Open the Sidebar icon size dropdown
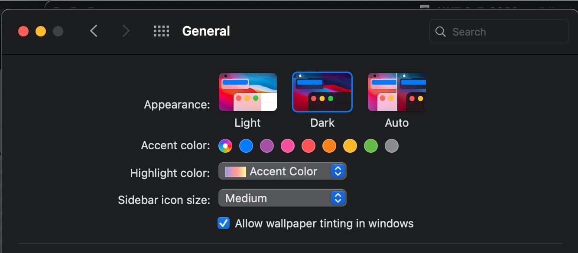 282,198
